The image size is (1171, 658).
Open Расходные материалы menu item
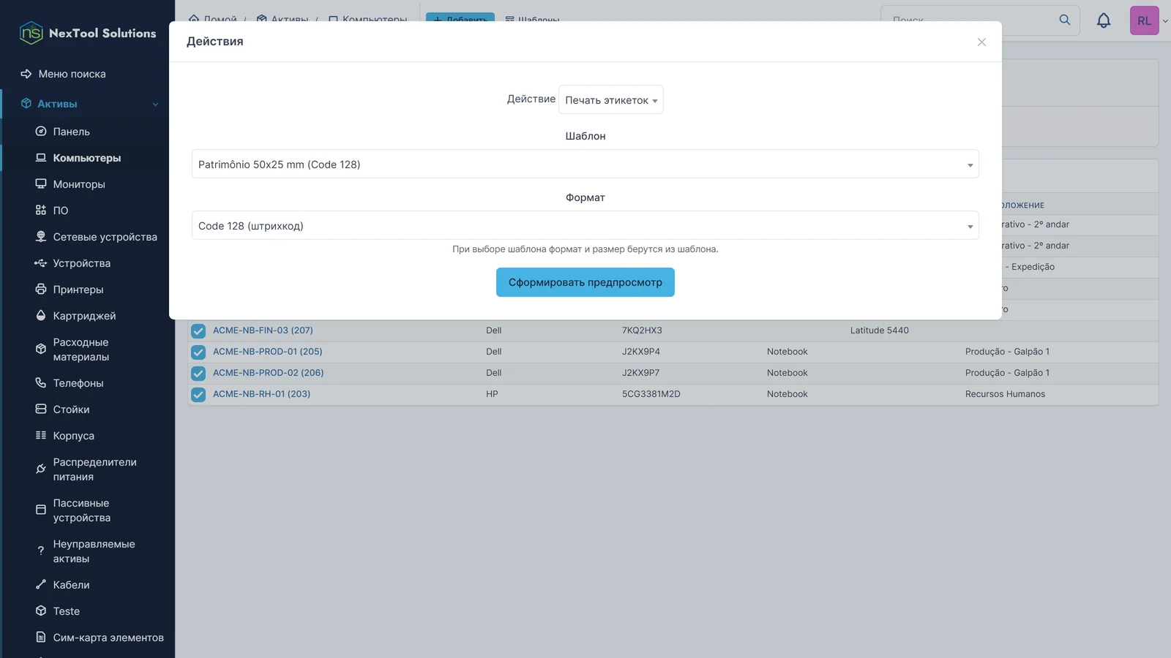coord(81,349)
